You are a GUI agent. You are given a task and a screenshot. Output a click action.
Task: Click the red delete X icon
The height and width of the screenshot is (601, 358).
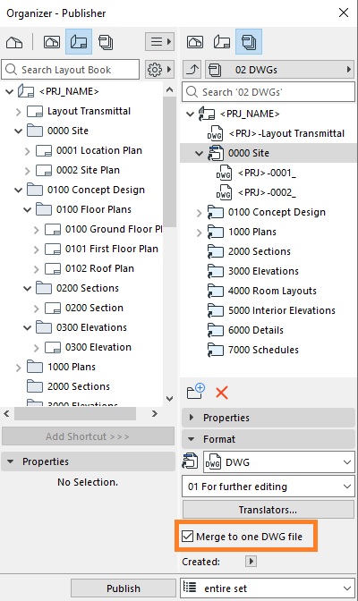pyautogui.click(x=222, y=393)
